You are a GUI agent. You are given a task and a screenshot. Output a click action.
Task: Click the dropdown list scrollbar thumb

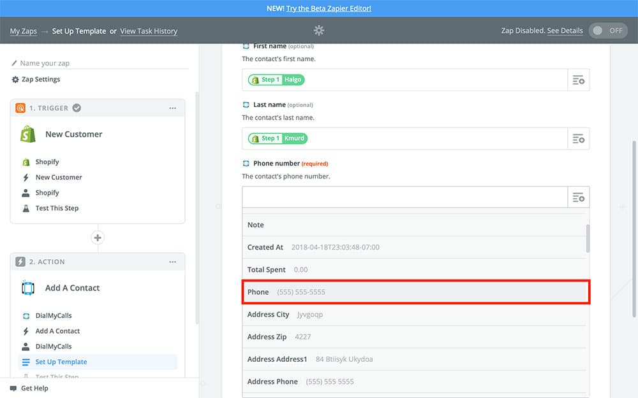588,238
